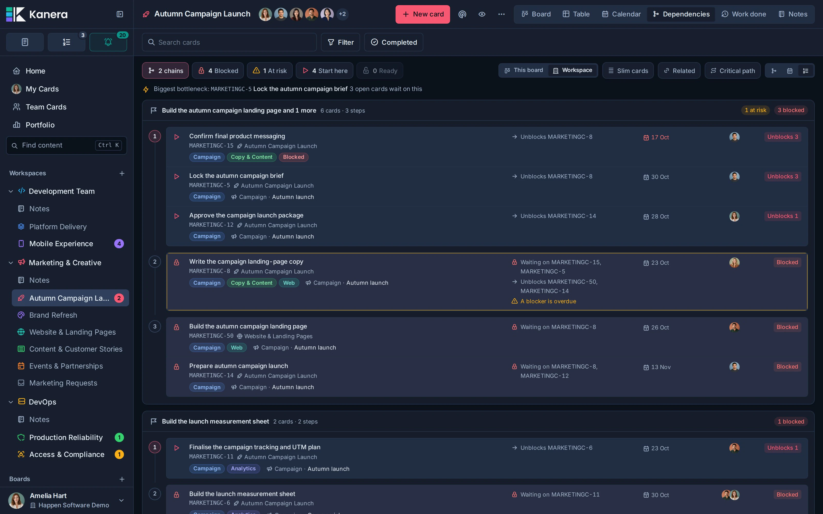
Task: Switch scope to Workspace
Action: pyautogui.click(x=573, y=70)
